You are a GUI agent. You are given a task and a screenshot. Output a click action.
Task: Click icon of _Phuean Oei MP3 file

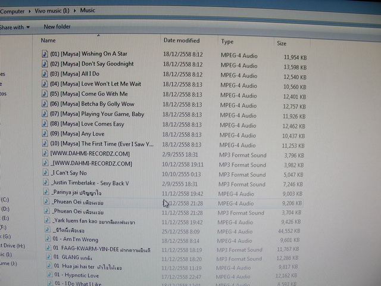47,211
